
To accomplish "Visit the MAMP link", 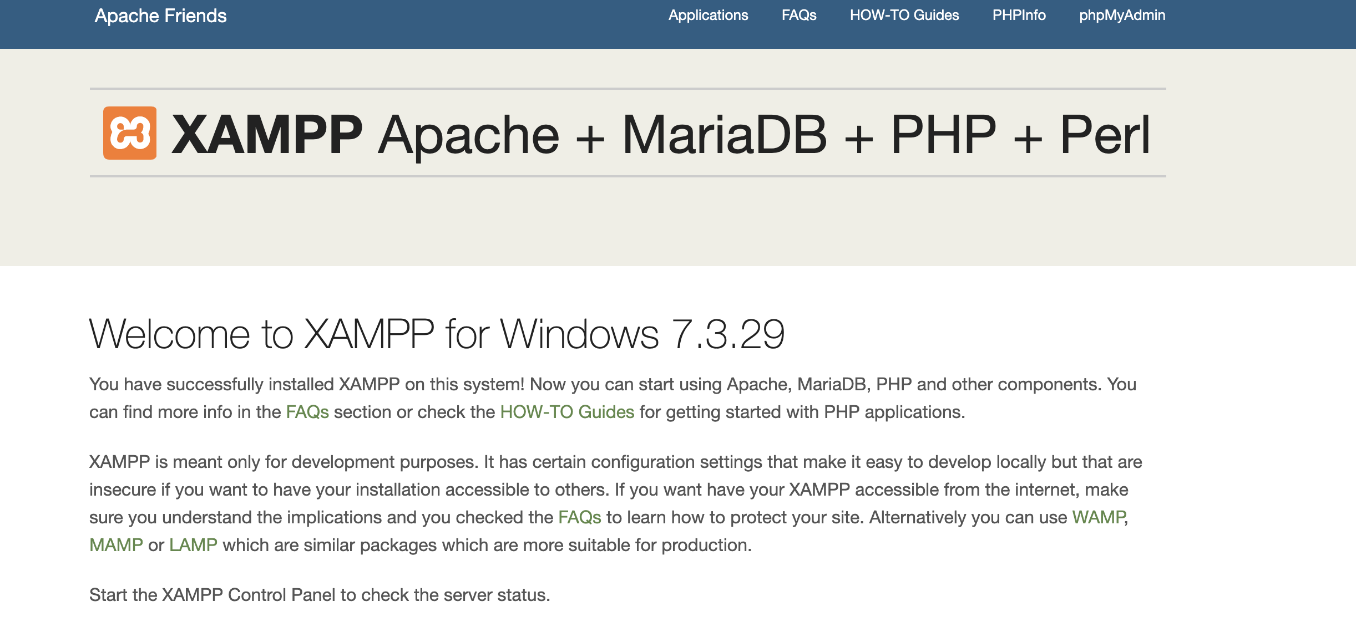I will (x=116, y=545).
